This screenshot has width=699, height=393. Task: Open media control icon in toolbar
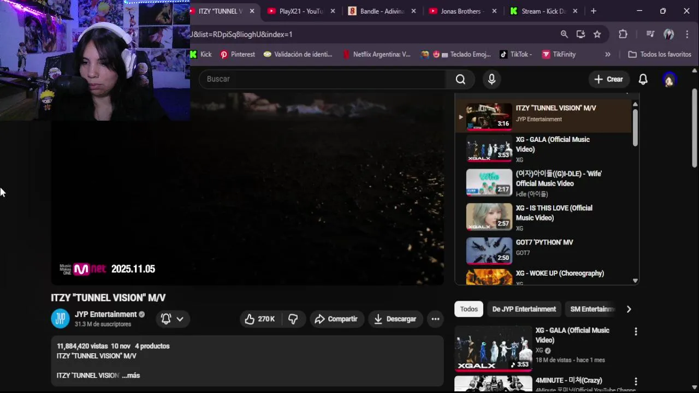click(x=650, y=34)
